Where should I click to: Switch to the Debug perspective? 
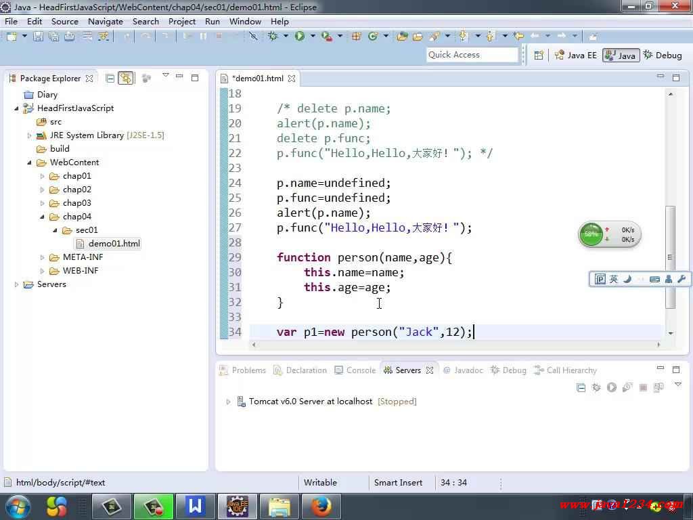[663, 56]
